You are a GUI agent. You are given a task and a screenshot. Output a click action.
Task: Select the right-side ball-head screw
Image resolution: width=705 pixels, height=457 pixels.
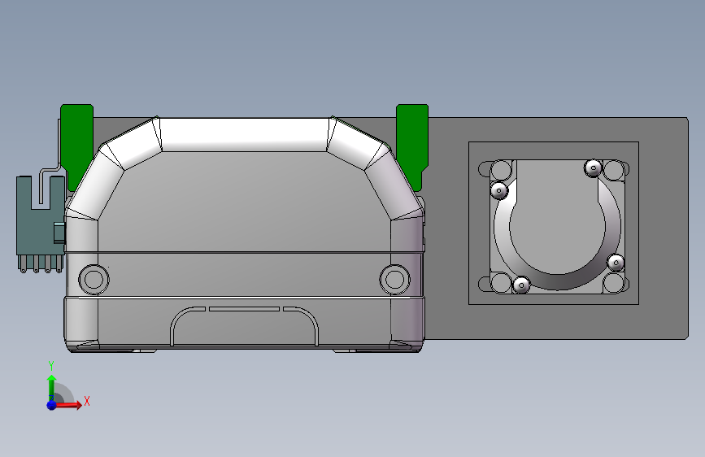point(616,262)
